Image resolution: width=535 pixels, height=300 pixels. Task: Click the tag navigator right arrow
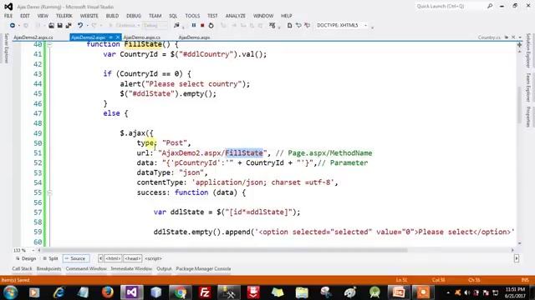pyautogui.click(x=517, y=258)
